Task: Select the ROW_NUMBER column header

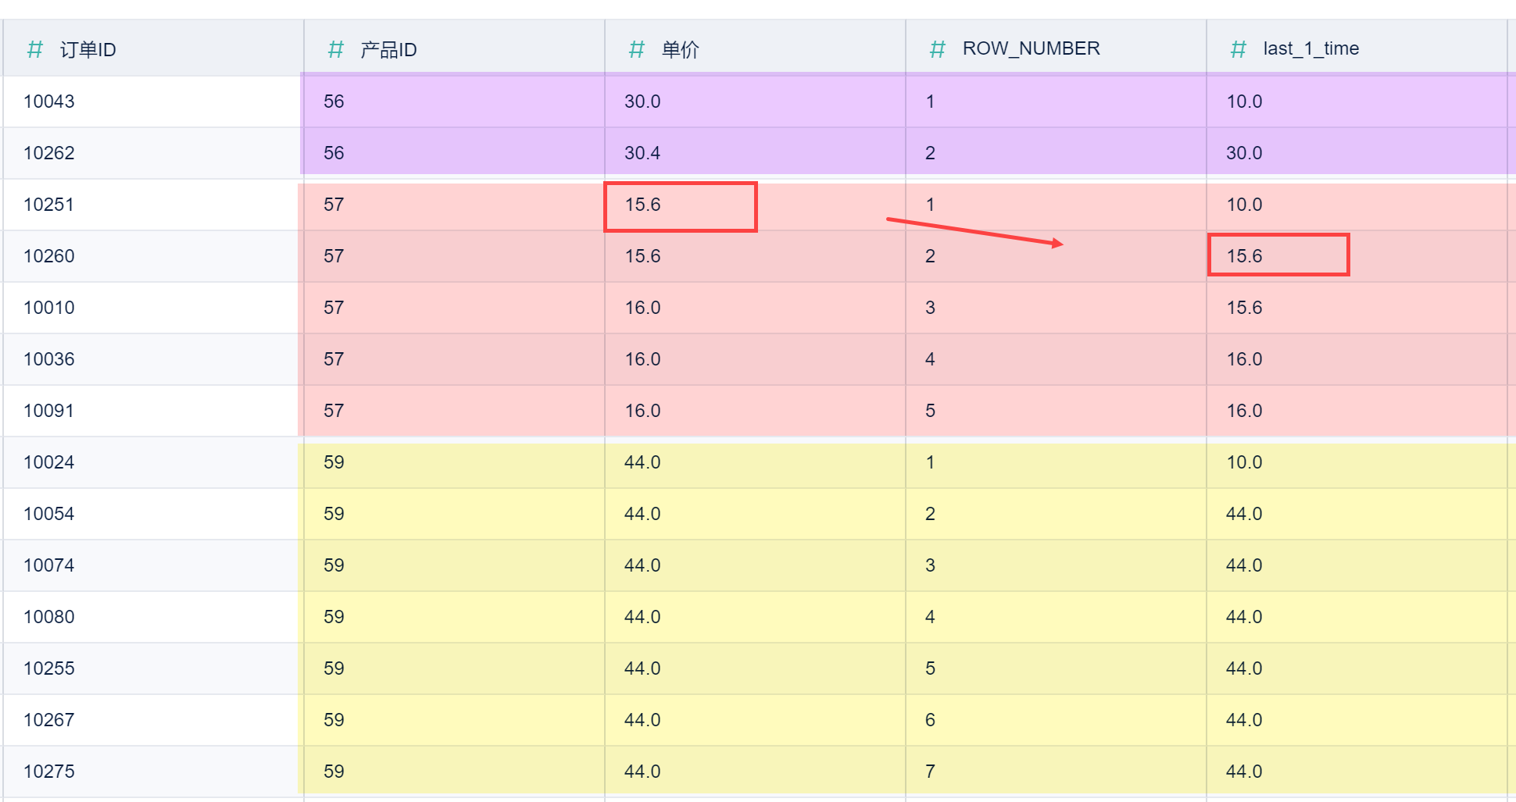Action: (x=1031, y=48)
